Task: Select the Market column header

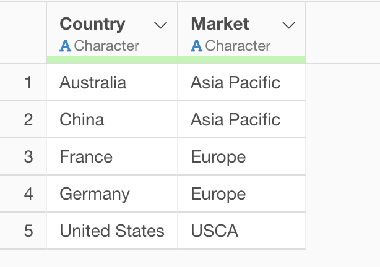Action: [x=220, y=25]
